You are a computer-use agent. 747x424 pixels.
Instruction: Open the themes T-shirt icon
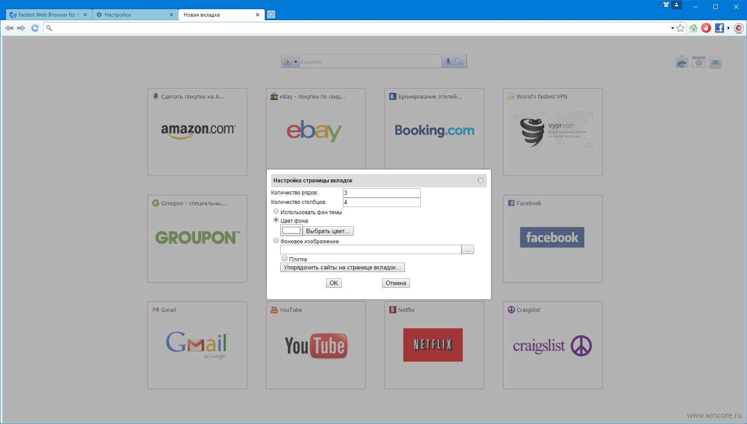click(x=666, y=5)
